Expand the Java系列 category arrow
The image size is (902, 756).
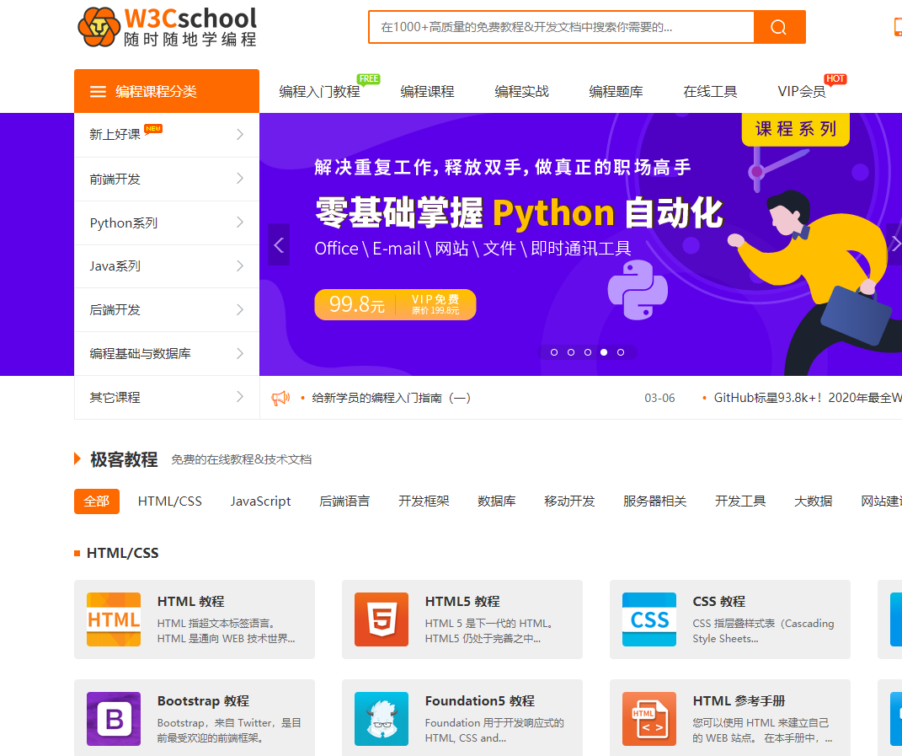(240, 266)
